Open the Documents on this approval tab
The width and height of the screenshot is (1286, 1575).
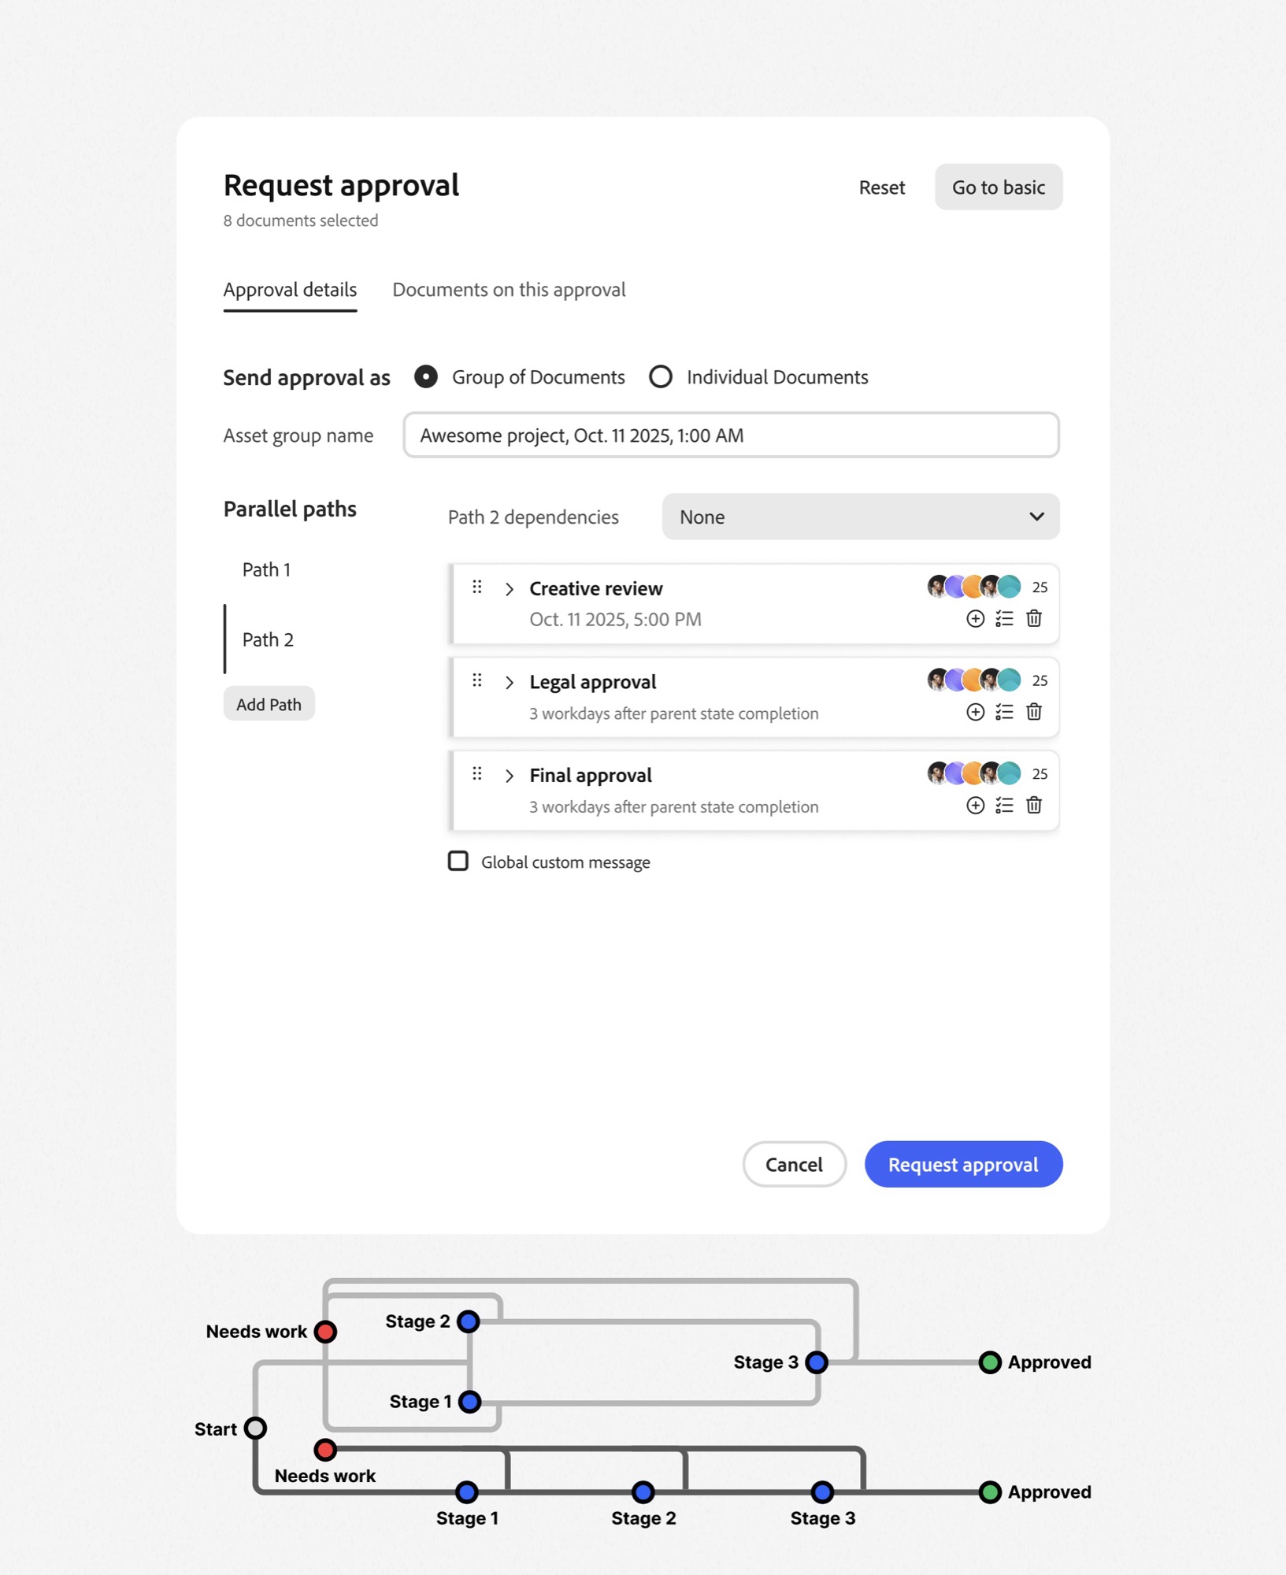(509, 290)
